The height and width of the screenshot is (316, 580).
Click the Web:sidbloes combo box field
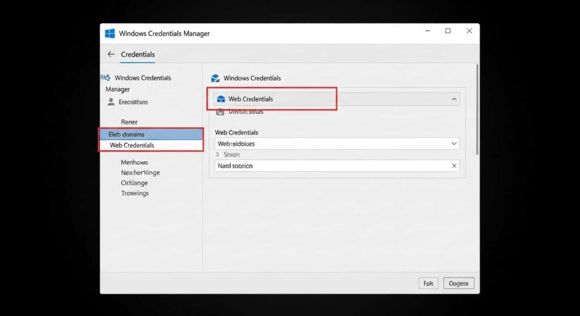coord(336,144)
